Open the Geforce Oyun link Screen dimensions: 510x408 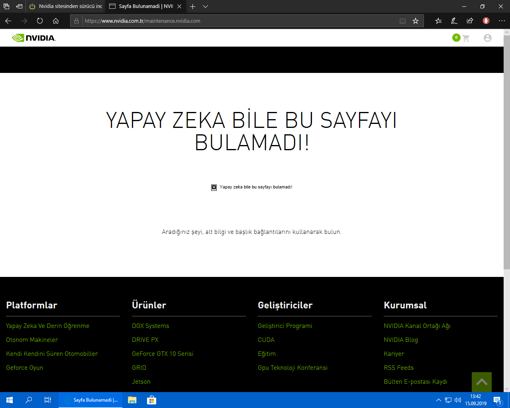point(25,368)
